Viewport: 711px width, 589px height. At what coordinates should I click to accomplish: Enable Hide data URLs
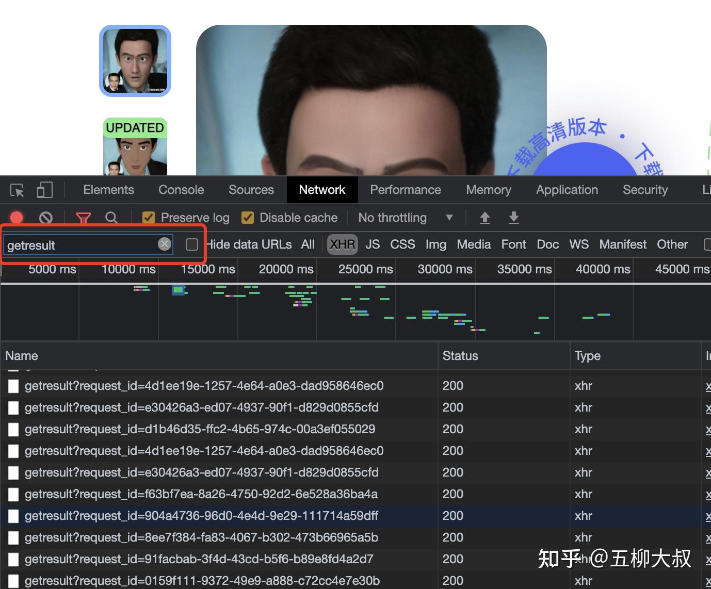click(191, 244)
